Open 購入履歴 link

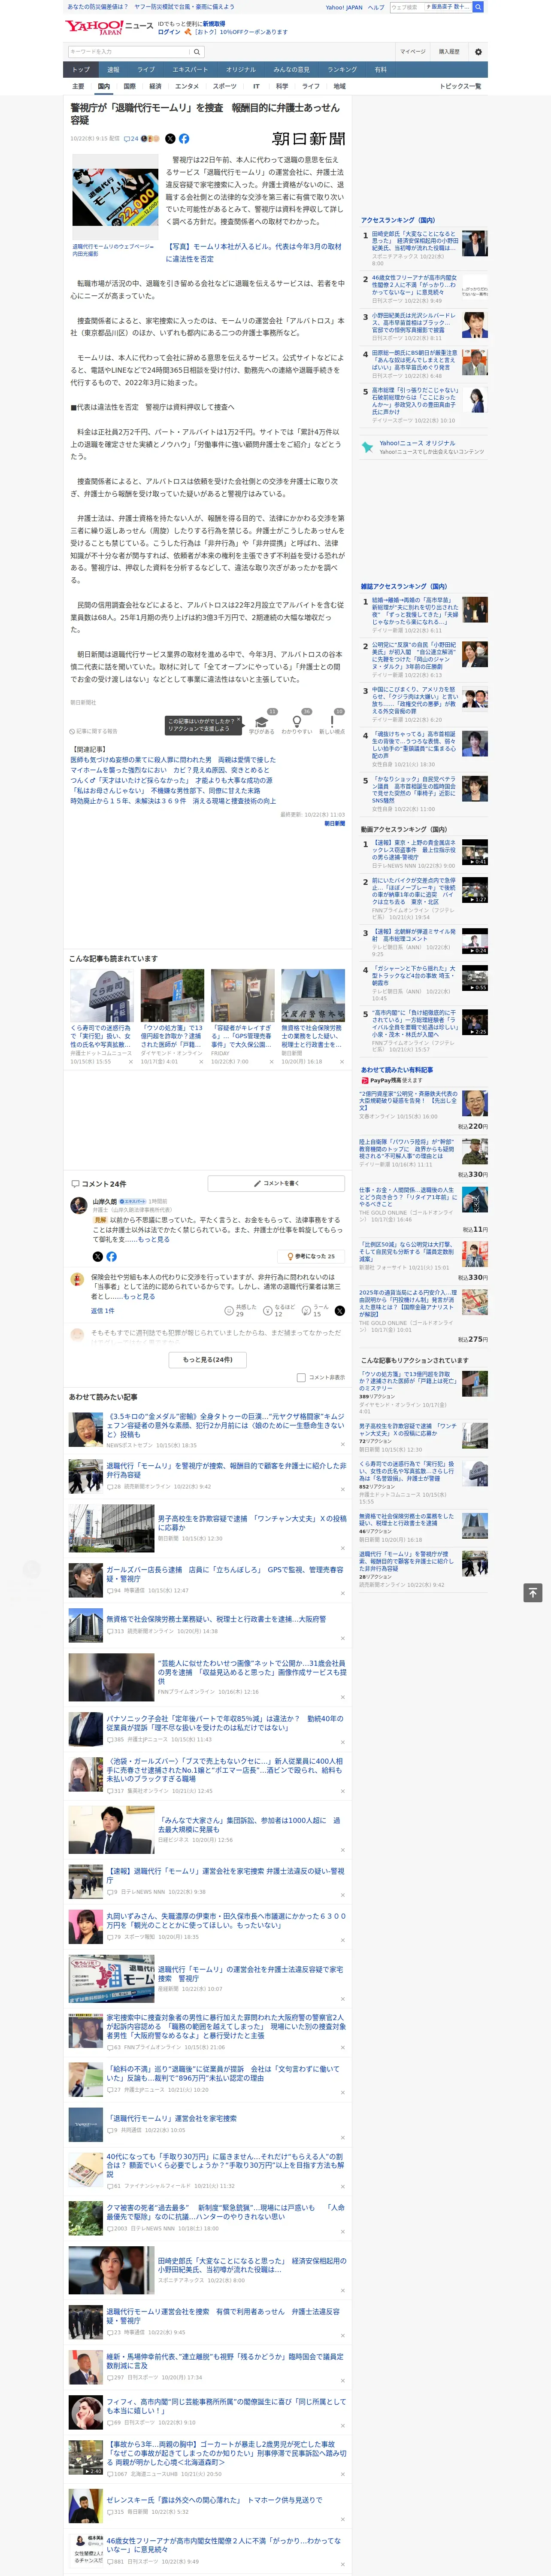[449, 52]
